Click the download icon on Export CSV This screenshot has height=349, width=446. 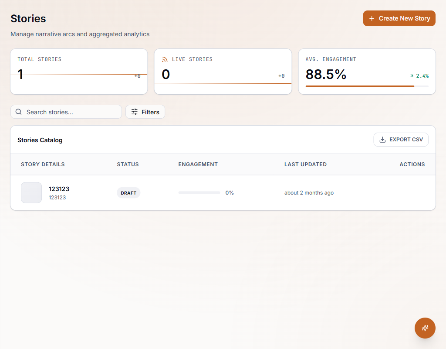[382, 140]
